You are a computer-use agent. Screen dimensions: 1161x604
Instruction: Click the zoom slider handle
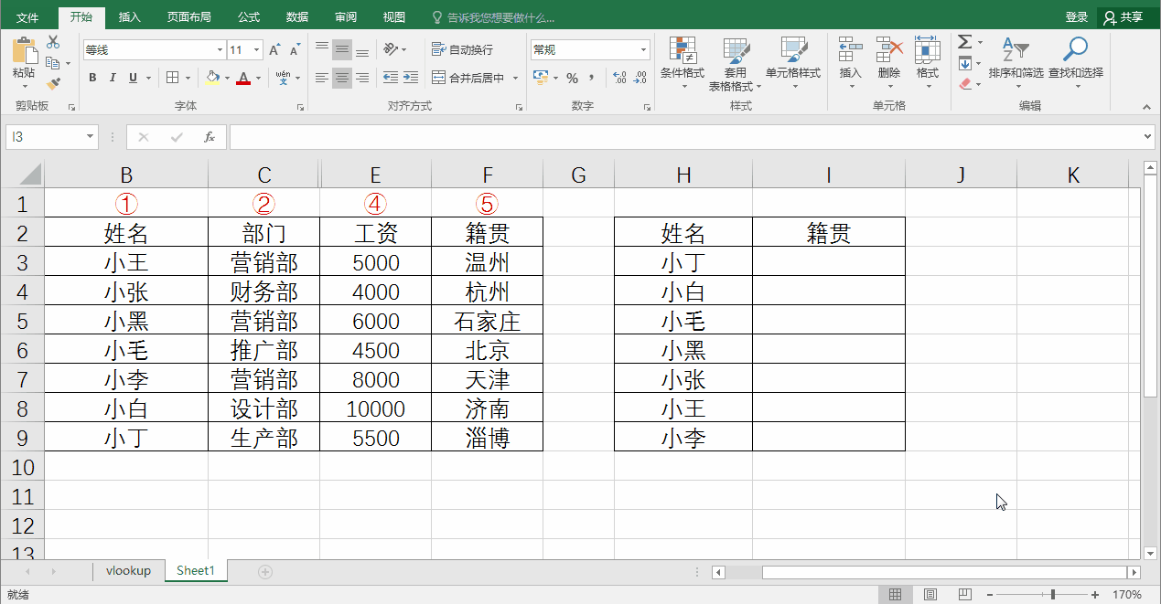click(1053, 595)
